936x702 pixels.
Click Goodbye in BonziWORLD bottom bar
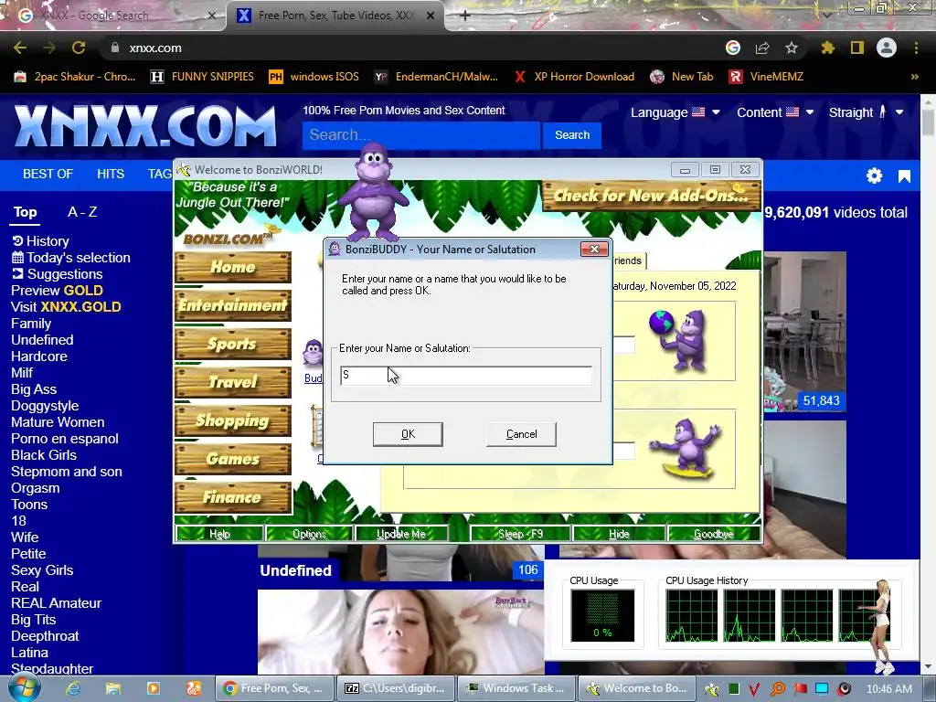(x=714, y=534)
